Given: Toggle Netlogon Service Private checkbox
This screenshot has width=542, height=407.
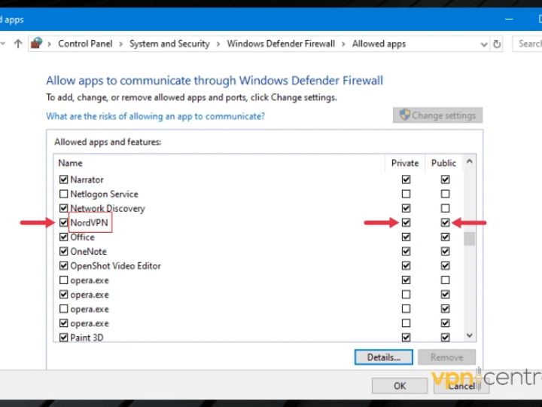Looking at the screenshot, I should 406,194.
